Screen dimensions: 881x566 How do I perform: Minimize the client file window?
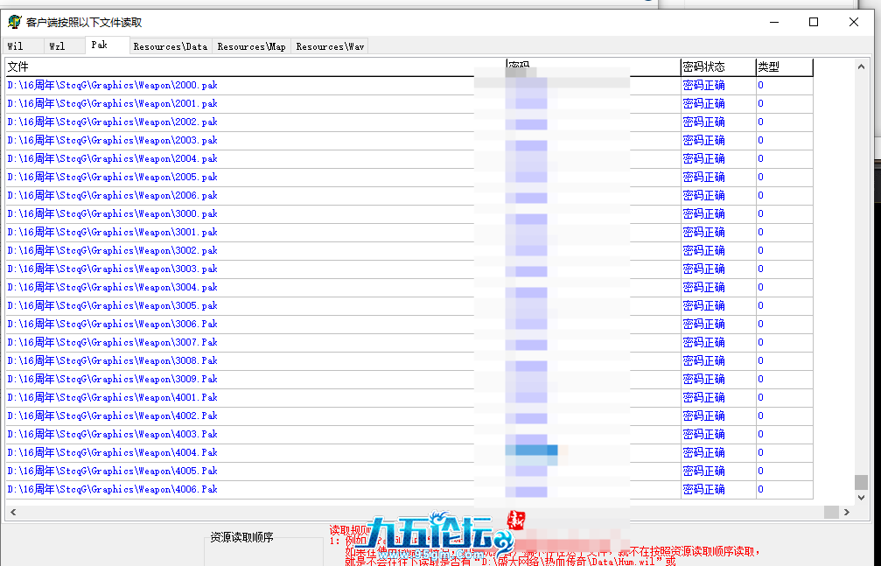[773, 22]
